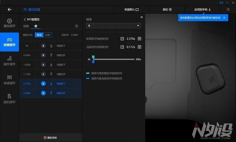This screenshot has height=142, width=236.
Task: Click press-down arrow icon in 1.008s row
Action: click(51, 65)
